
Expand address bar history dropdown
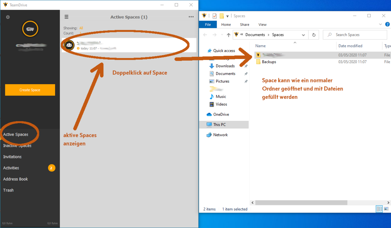303,35
